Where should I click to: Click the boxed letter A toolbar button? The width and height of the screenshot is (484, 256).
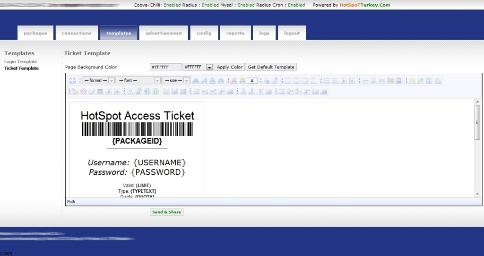click(x=252, y=80)
